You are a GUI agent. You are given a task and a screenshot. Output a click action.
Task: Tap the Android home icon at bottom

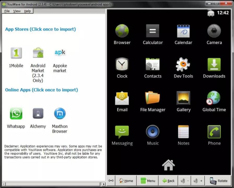[x=168, y=165]
